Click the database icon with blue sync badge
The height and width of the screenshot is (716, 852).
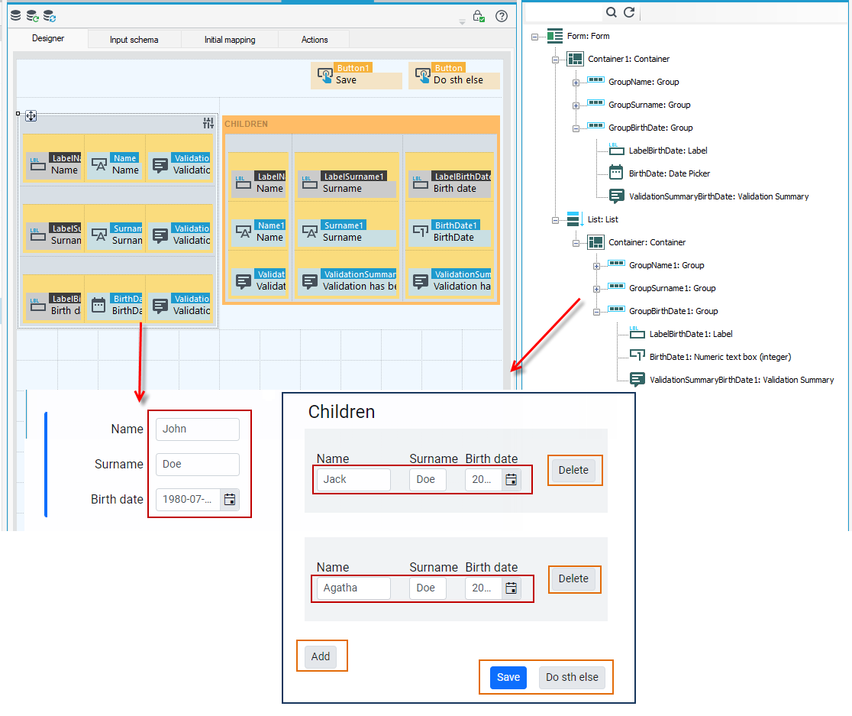tap(50, 16)
